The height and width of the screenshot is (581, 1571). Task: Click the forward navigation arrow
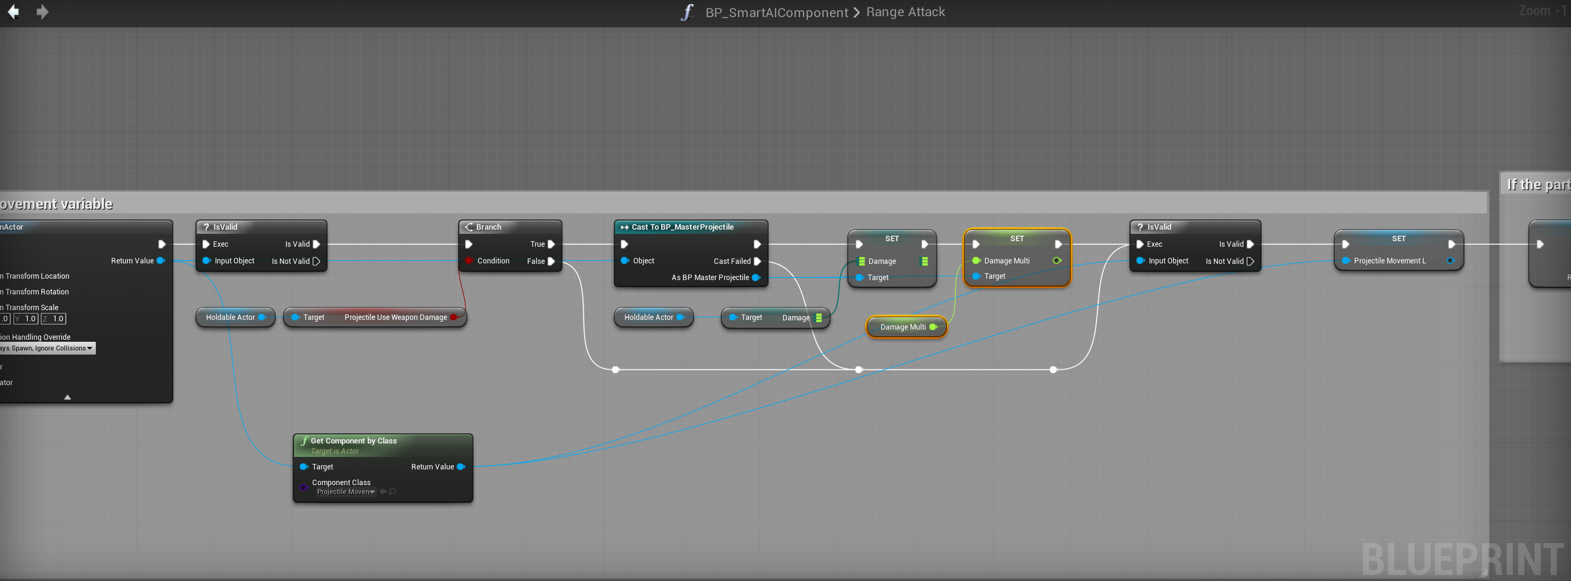[x=42, y=12]
